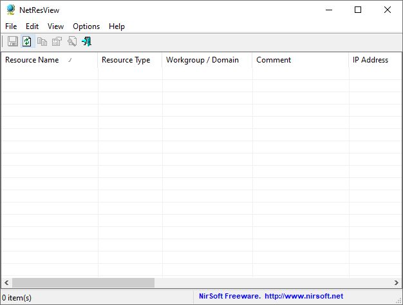Click the horizontal scrollbar right arrow

tap(396, 283)
